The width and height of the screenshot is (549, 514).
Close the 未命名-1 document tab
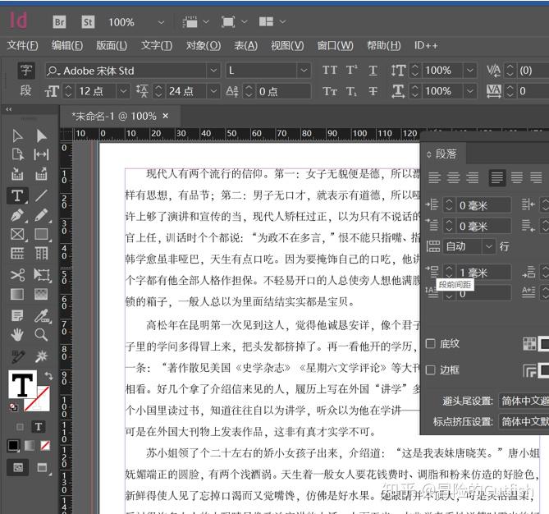point(166,116)
